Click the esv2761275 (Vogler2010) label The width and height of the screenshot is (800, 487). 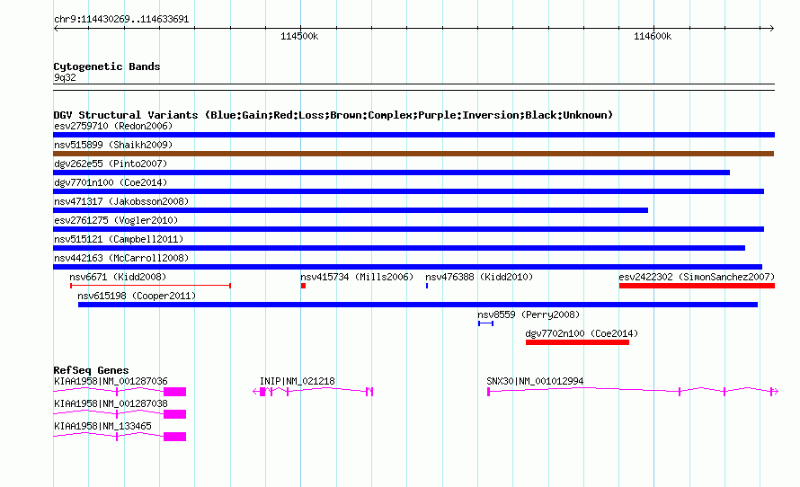[x=116, y=220]
